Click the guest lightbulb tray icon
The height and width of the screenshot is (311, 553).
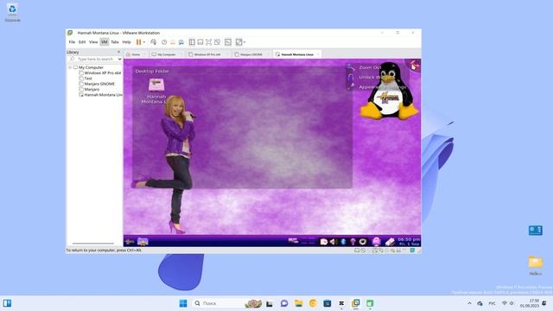(x=353, y=242)
